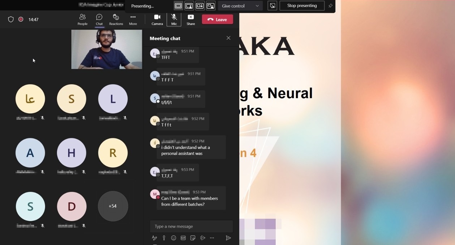Open the Give control dropdown
This screenshot has width=455, height=245.
click(240, 6)
